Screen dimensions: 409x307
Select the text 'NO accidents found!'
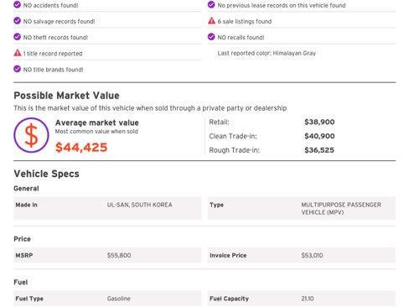50,5
